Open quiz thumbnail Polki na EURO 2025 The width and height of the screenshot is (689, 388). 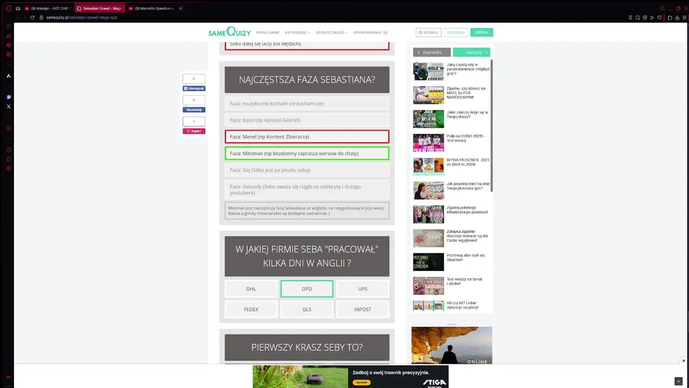click(428, 143)
